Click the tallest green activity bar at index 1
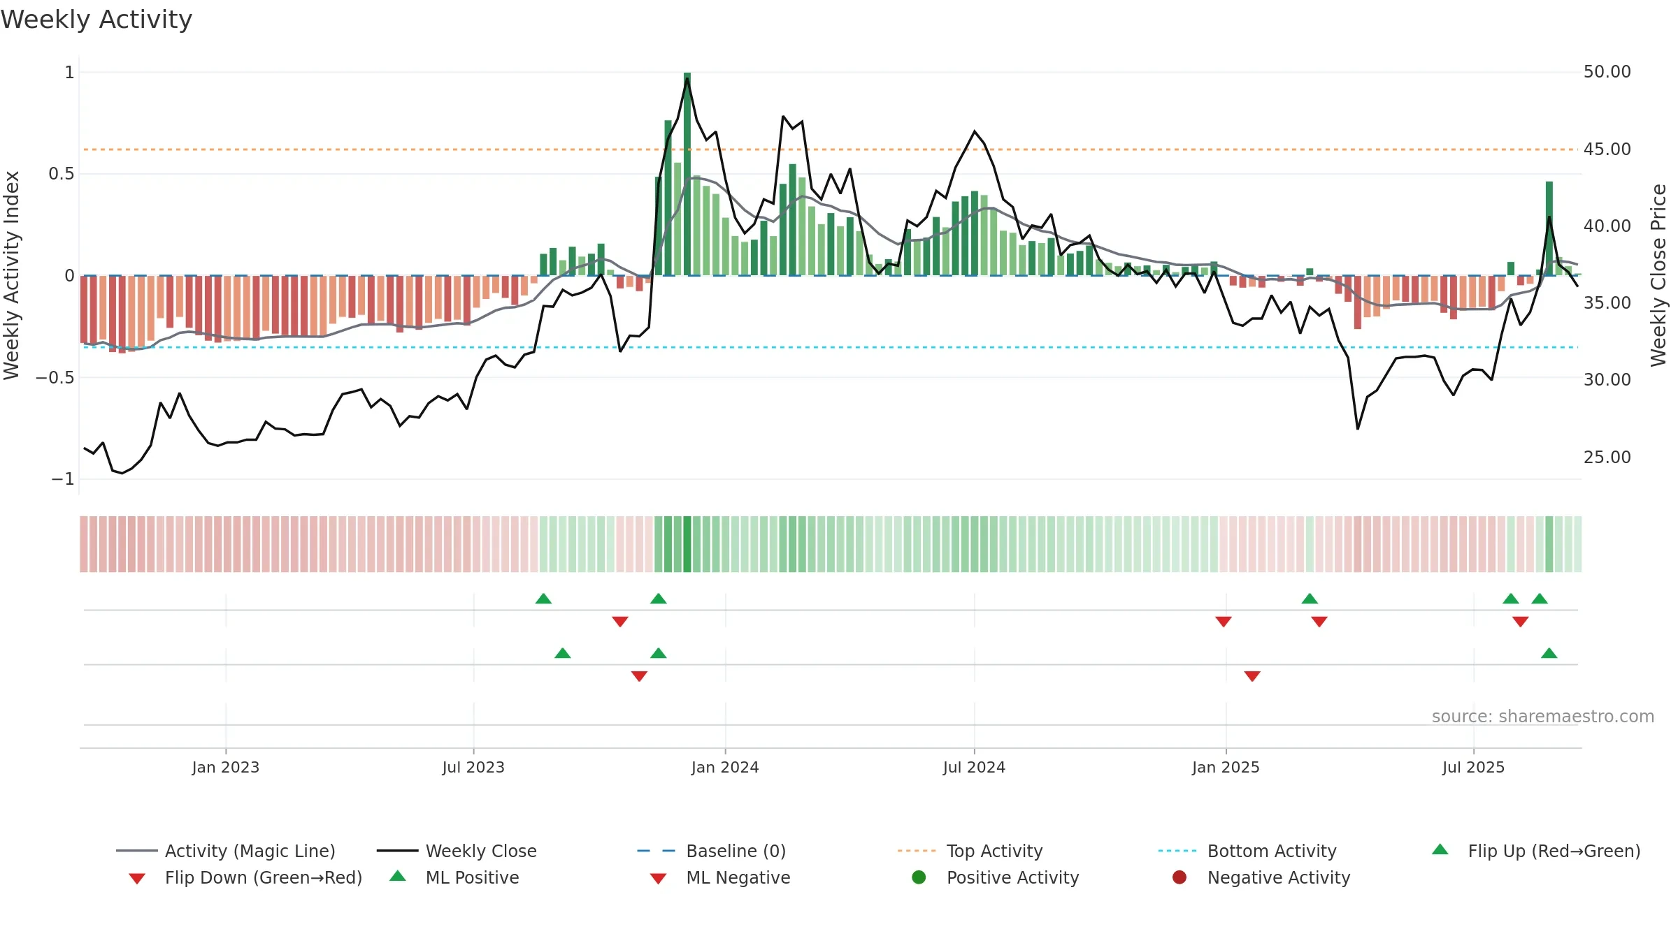The width and height of the screenshot is (1678, 943). click(687, 174)
